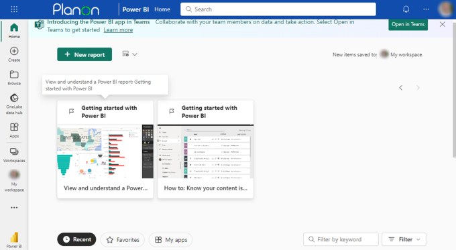Open the app launcher waffle icon
The image size is (456, 250).
(14, 9)
